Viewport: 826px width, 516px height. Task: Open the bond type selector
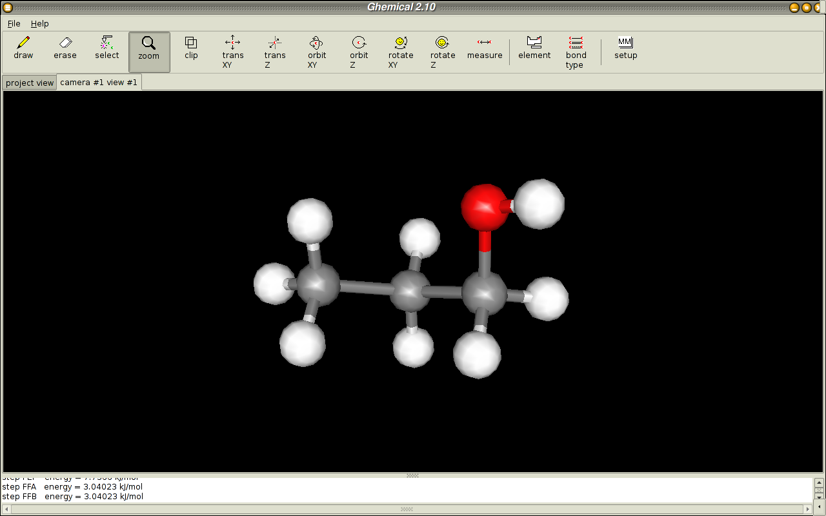tap(576, 52)
